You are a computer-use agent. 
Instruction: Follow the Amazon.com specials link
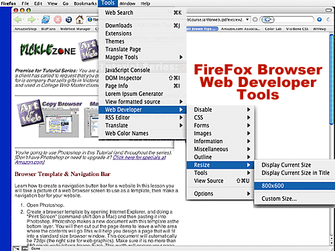pyautogui.click(x=139, y=157)
